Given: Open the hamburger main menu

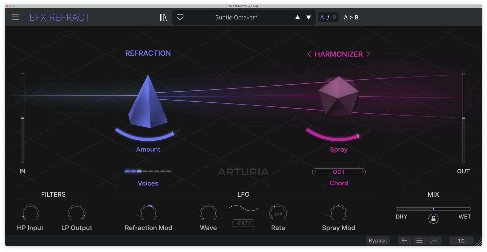Looking at the screenshot, I should 15,17.
